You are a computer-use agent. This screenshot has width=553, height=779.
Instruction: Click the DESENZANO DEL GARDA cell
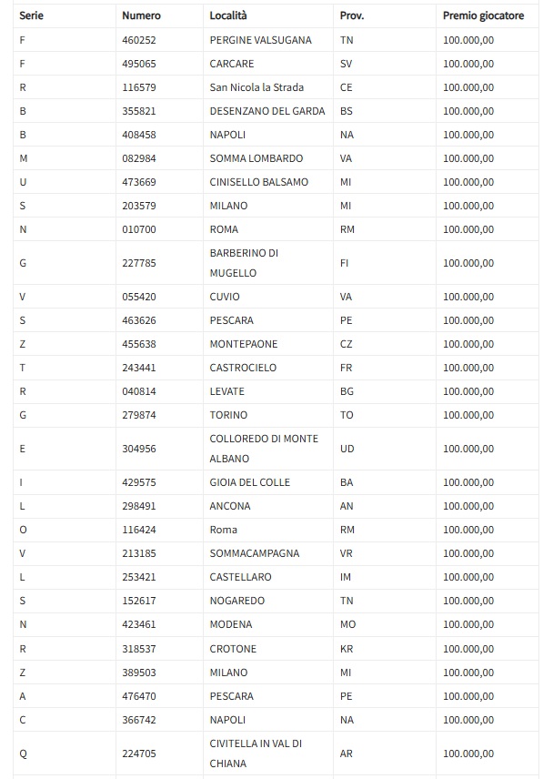click(x=263, y=111)
